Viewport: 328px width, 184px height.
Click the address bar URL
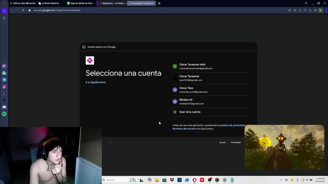tap(57, 10)
